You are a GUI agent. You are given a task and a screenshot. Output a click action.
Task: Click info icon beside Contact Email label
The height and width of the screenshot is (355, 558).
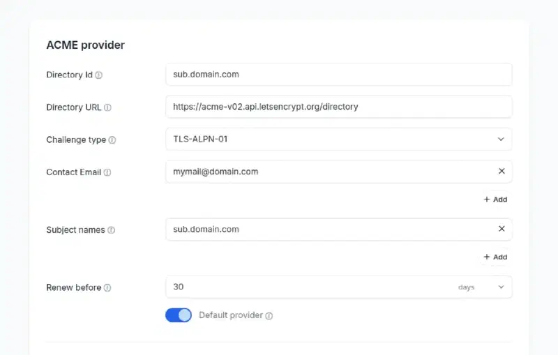pyautogui.click(x=107, y=172)
